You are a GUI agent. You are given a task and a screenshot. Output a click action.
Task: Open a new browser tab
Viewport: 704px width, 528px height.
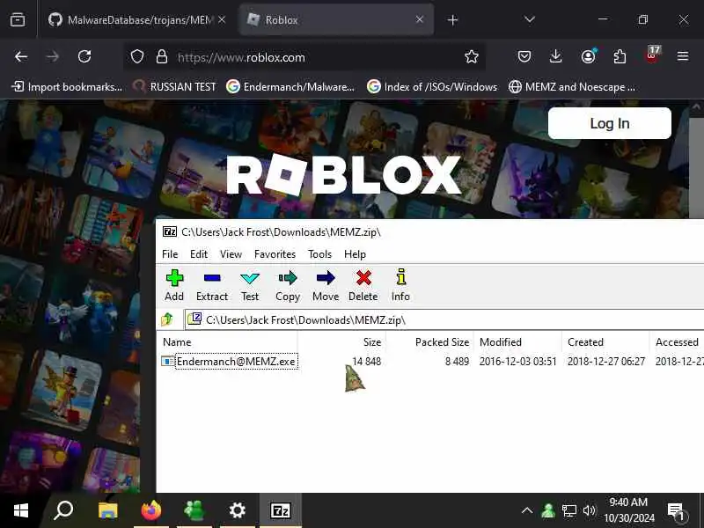(452, 19)
